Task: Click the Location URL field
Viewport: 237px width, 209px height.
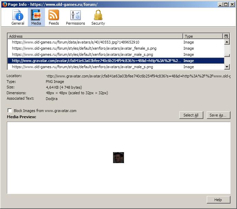Action: tap(138, 76)
